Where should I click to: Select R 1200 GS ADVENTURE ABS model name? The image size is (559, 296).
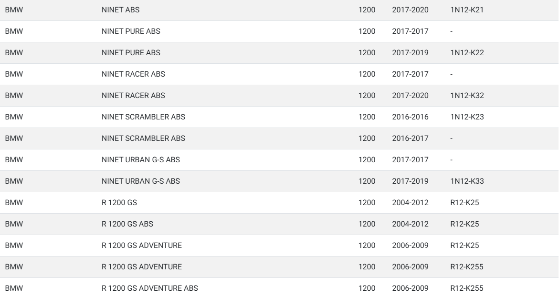point(150,288)
